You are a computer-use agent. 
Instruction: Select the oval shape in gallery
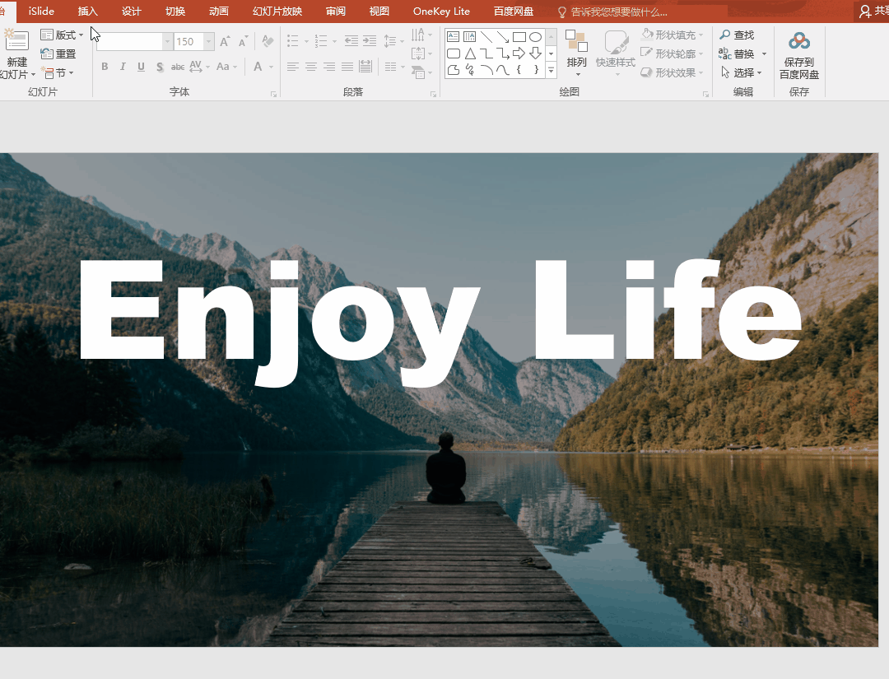tap(535, 37)
